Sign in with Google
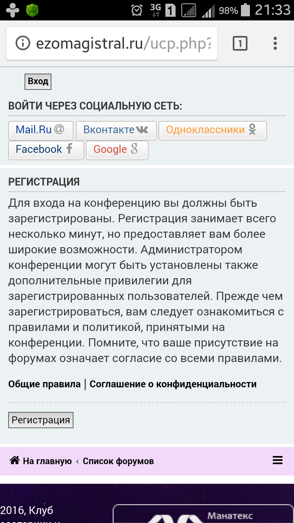The height and width of the screenshot is (523, 294). click(117, 150)
